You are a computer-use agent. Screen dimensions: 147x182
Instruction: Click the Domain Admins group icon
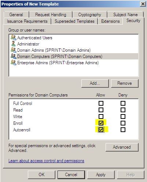[14, 50]
